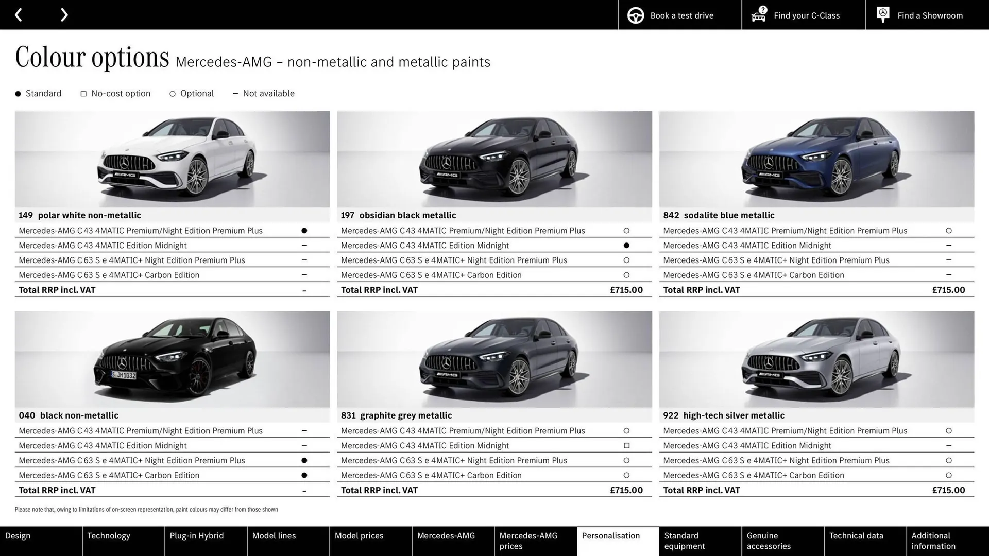Screen dimensions: 989x556
Task: Select optional silver for C63 Night Edition
Action: click(949, 460)
